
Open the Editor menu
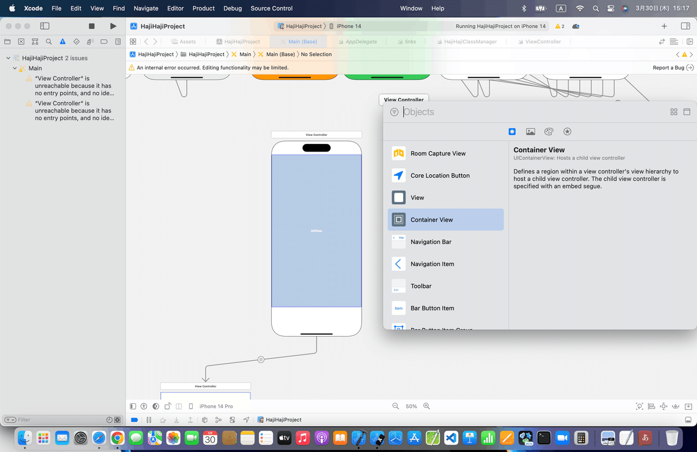click(175, 8)
